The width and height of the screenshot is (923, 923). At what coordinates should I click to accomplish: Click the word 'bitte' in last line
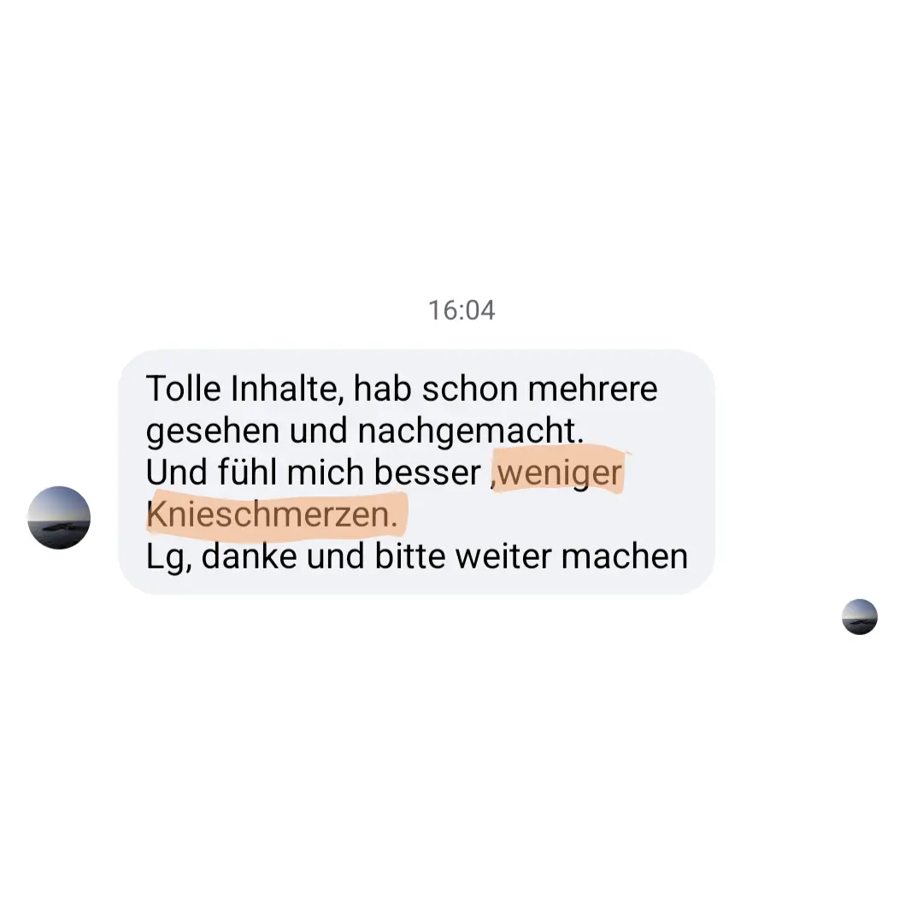[x=410, y=556]
